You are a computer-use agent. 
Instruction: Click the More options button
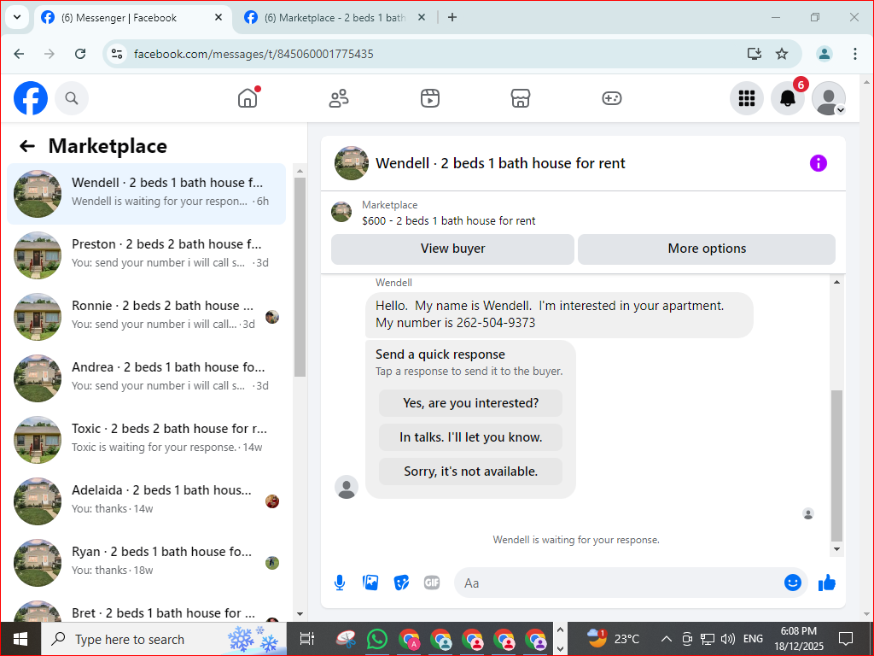pos(707,249)
